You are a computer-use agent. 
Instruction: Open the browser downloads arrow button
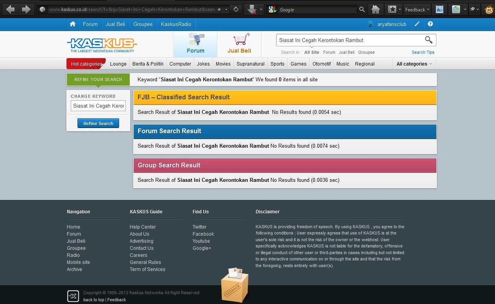[252, 9]
